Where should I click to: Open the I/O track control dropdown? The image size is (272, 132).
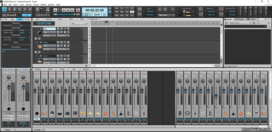click(x=79, y=24)
